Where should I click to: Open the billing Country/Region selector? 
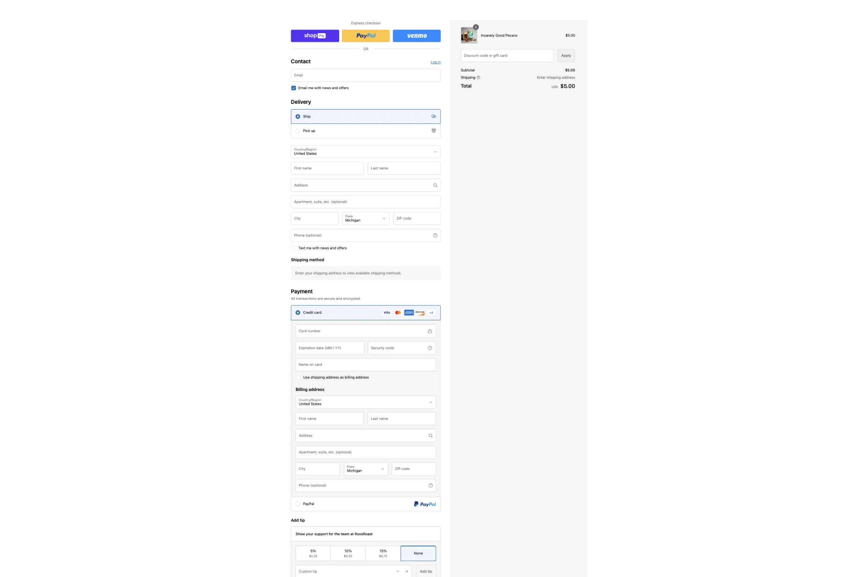click(x=365, y=402)
